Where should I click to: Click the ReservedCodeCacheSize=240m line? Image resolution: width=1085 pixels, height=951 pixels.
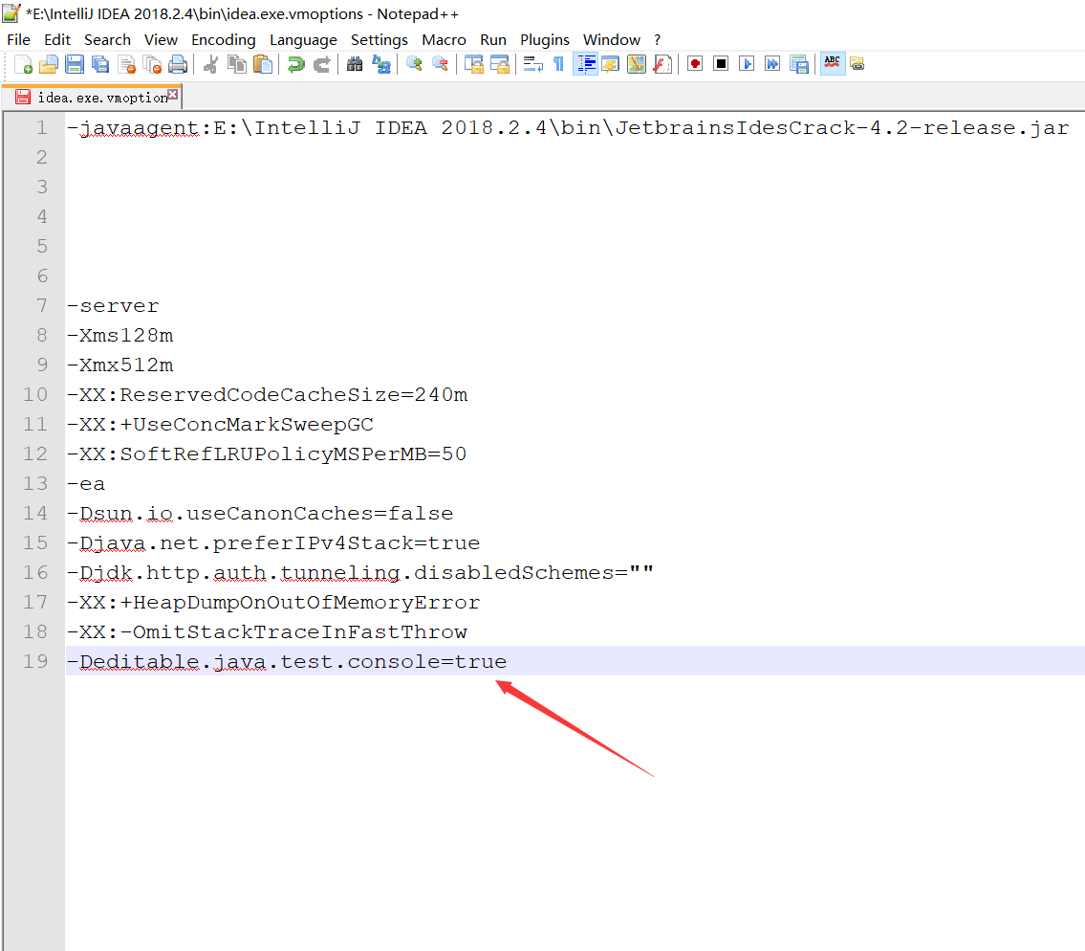click(x=267, y=395)
